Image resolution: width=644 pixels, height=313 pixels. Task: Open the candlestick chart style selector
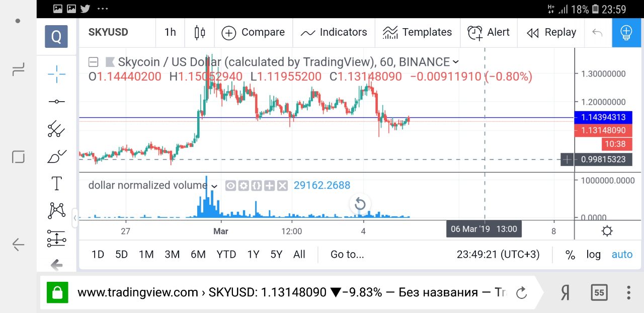(x=200, y=33)
